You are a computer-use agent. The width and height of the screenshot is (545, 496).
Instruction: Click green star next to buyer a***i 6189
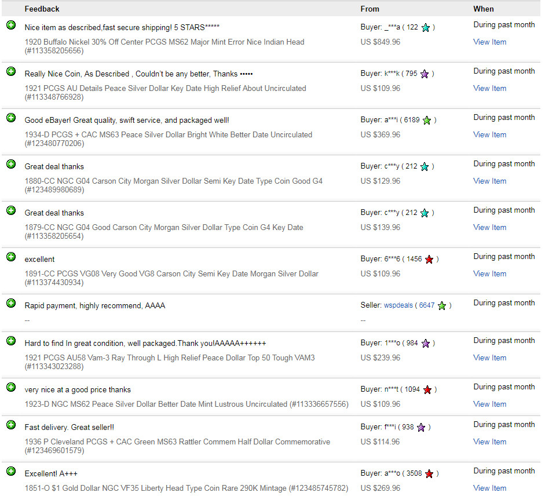tap(427, 121)
